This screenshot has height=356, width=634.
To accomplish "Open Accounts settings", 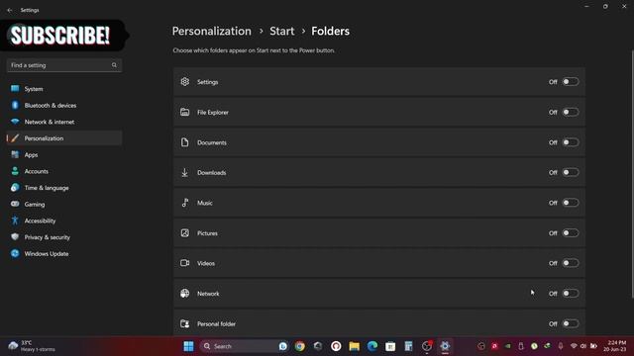I will pos(64,171).
